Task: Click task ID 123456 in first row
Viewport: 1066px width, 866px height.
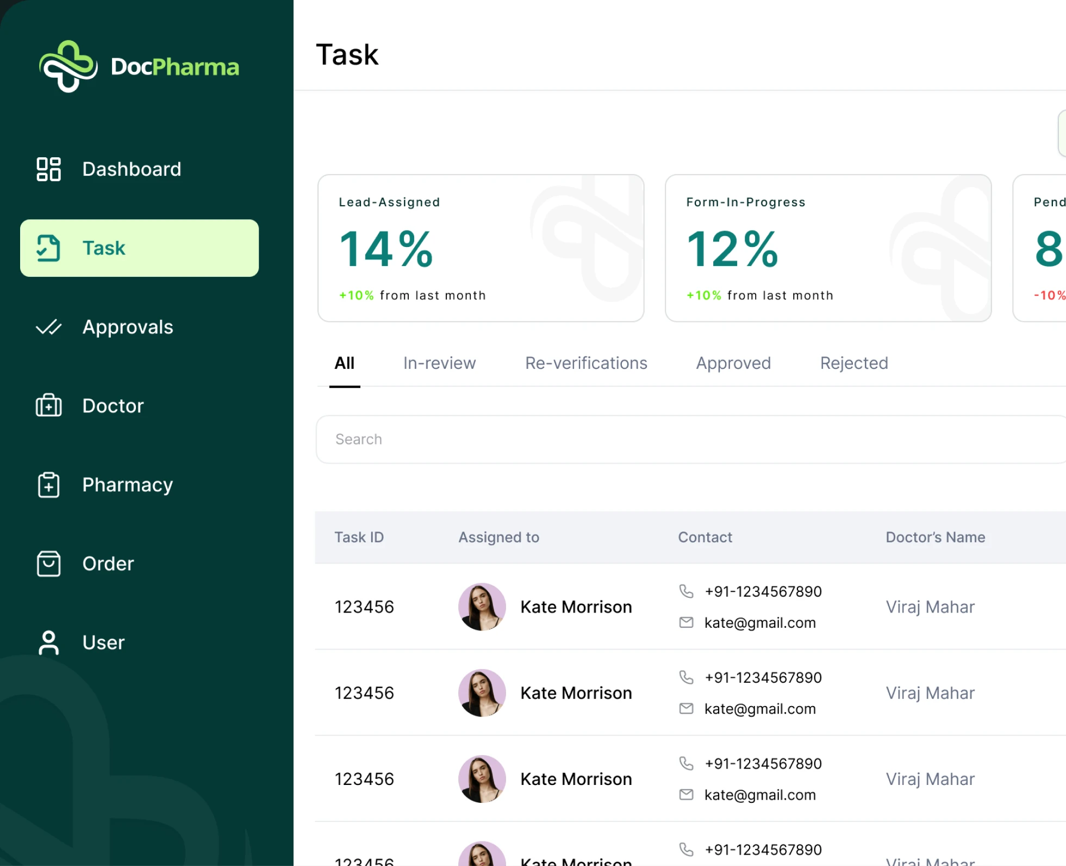Action: pos(364,607)
